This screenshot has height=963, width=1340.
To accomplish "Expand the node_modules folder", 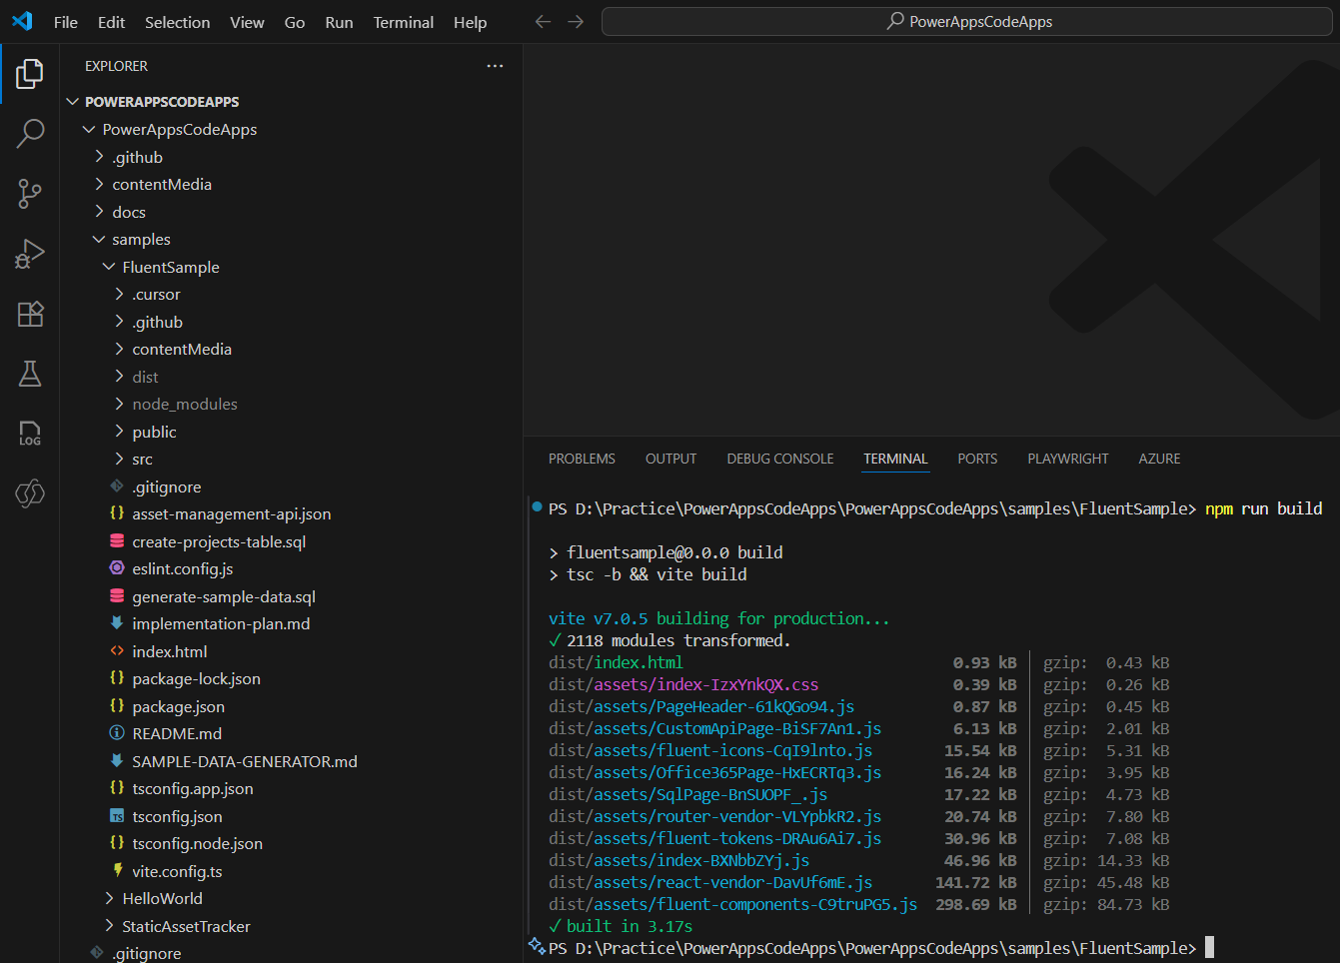I will coord(184,405).
